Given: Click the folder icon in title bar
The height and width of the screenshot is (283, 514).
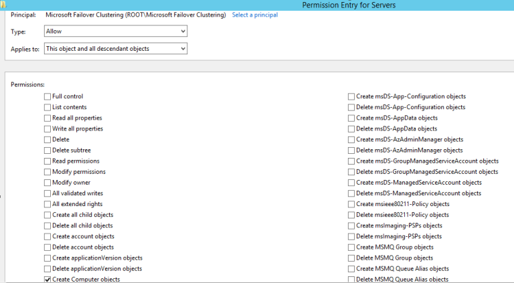Looking at the screenshot, I should click(x=3, y=5).
